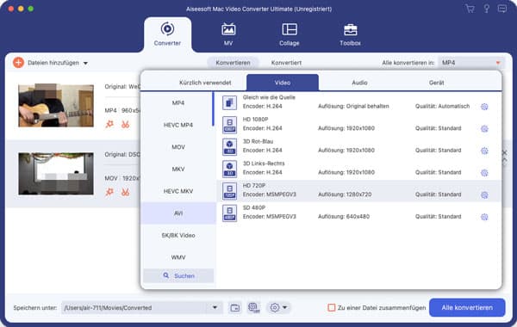
Task: Open settings gear for 3D Links-Rechts preset
Action: pos(484,173)
